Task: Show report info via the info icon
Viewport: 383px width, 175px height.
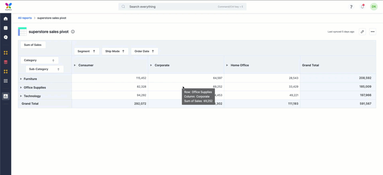Action: point(73,32)
